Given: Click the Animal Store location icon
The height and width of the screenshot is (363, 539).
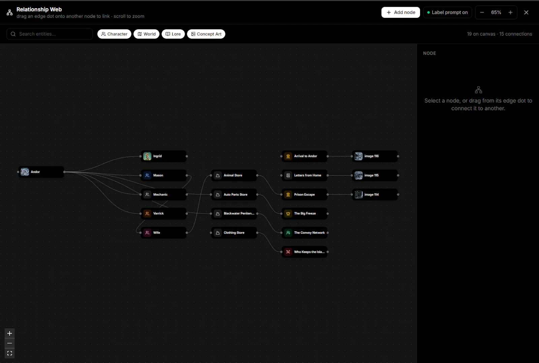Looking at the screenshot, I should point(218,175).
